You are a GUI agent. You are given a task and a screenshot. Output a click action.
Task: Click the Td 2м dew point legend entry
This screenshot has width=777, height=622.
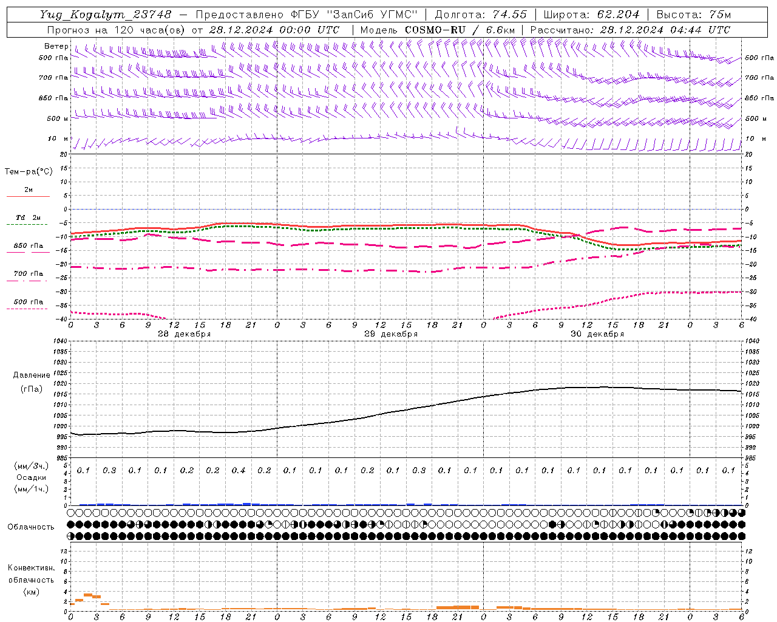(29, 217)
